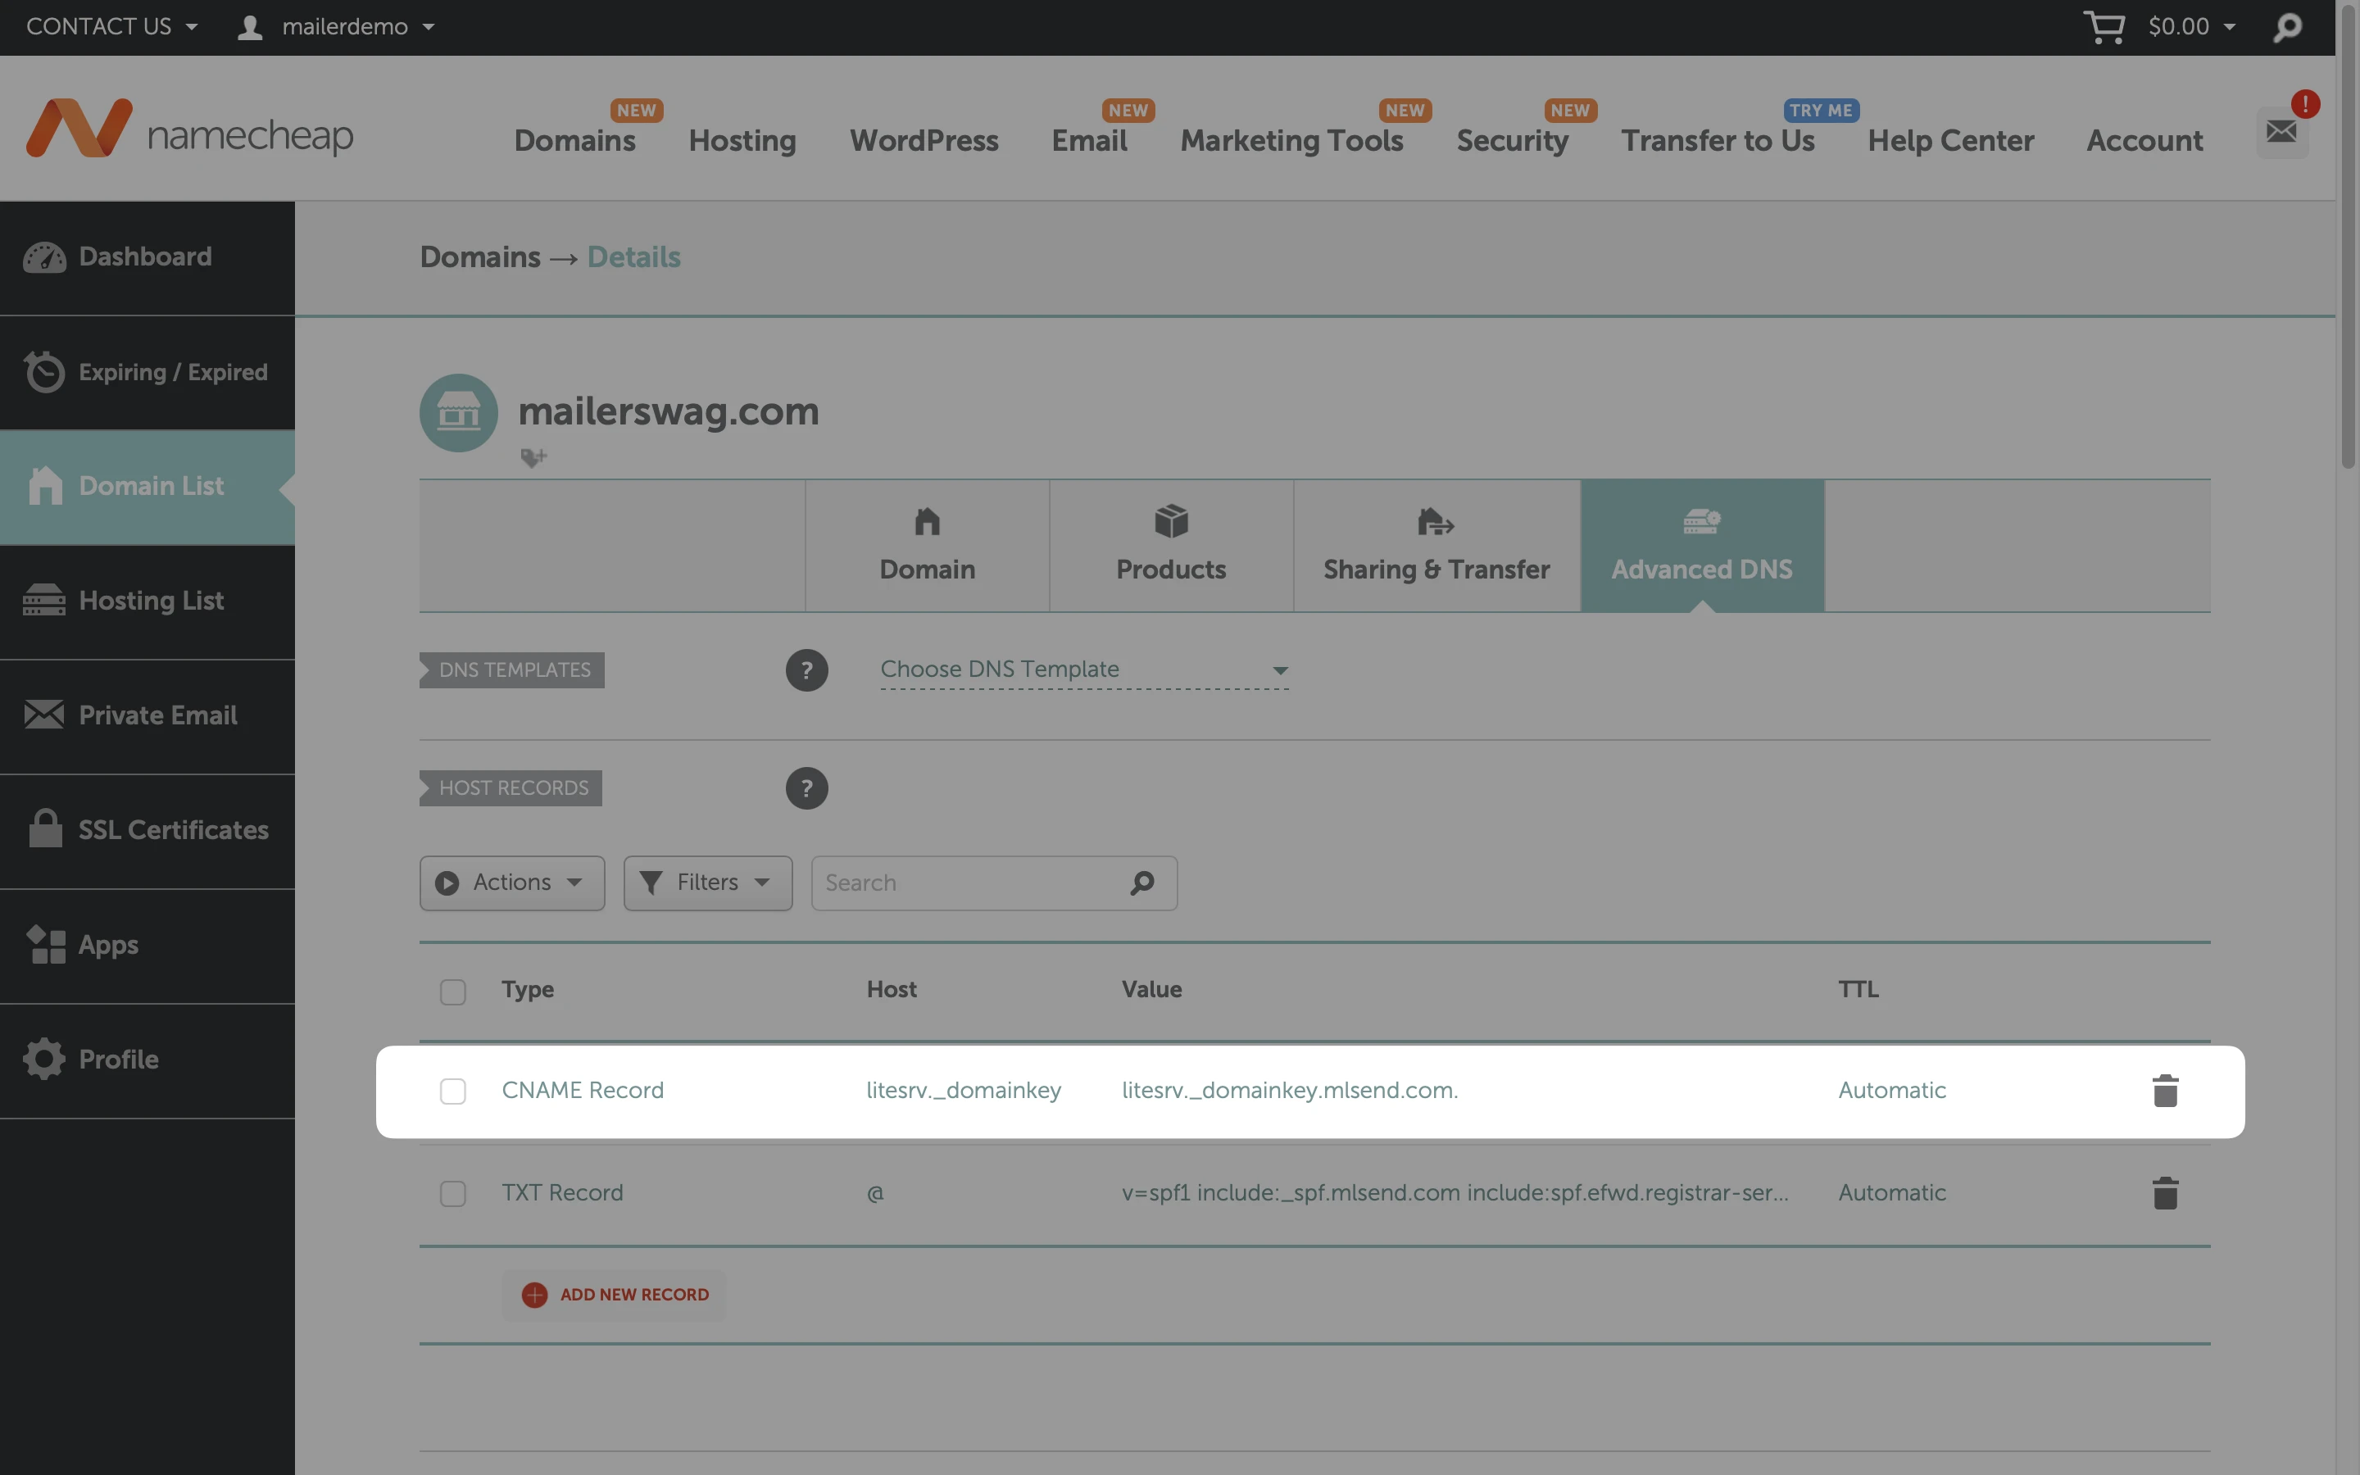Check the TXT Record checkbox
Viewport: 2360px width, 1475px height.
pos(452,1193)
